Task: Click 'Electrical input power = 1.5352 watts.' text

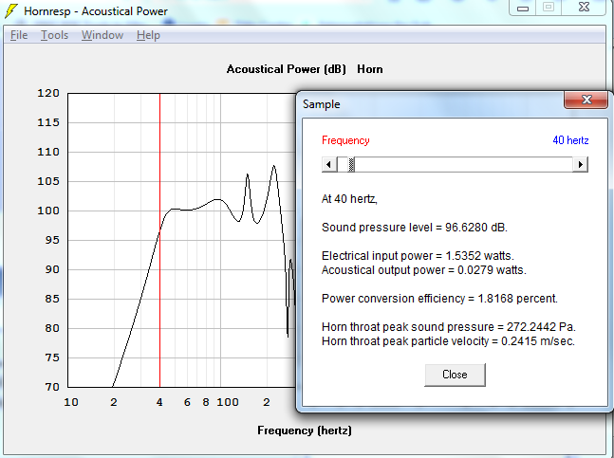Action: (418, 256)
